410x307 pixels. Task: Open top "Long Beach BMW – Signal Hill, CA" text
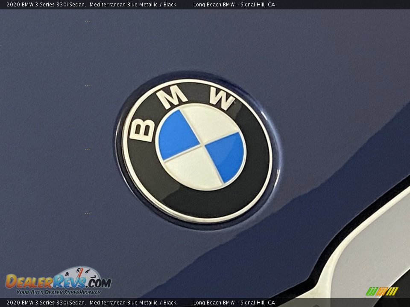pos(234,5)
